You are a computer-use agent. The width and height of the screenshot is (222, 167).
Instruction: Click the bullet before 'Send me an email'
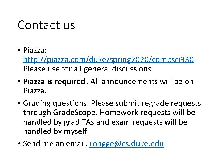pyautogui.click(x=19, y=143)
